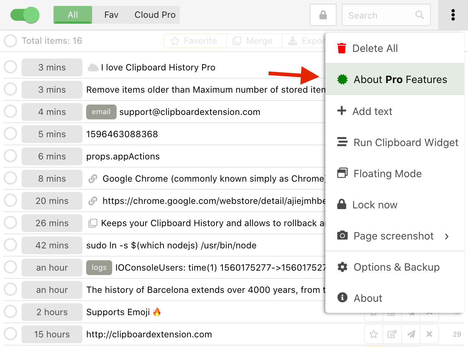This screenshot has width=468, height=347.
Task: Select checkbox for Barcelona history row
Action: [x=10, y=290]
